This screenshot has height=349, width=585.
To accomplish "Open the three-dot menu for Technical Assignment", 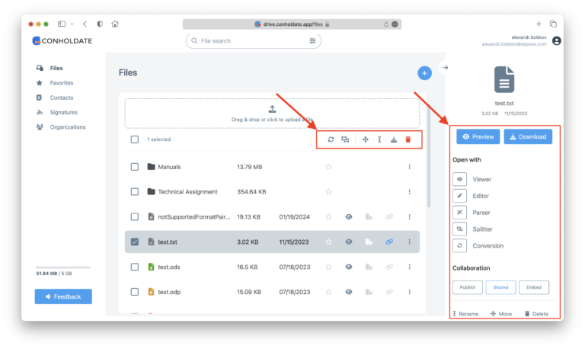I will [x=410, y=192].
